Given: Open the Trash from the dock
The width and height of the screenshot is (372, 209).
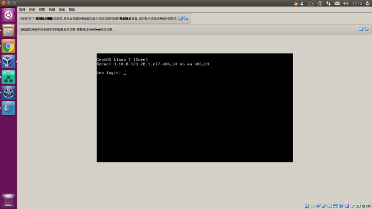Looking at the screenshot, I should (9, 200).
